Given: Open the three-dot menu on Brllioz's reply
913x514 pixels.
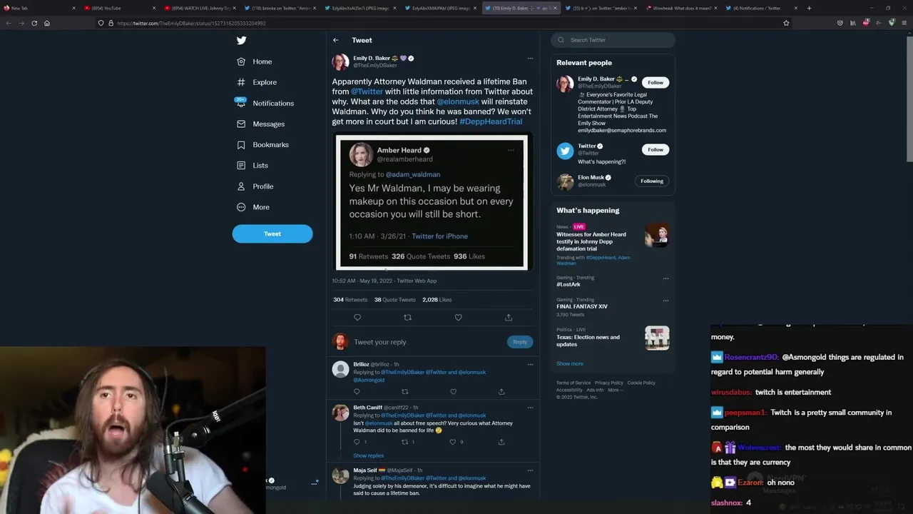Looking at the screenshot, I should (530, 364).
